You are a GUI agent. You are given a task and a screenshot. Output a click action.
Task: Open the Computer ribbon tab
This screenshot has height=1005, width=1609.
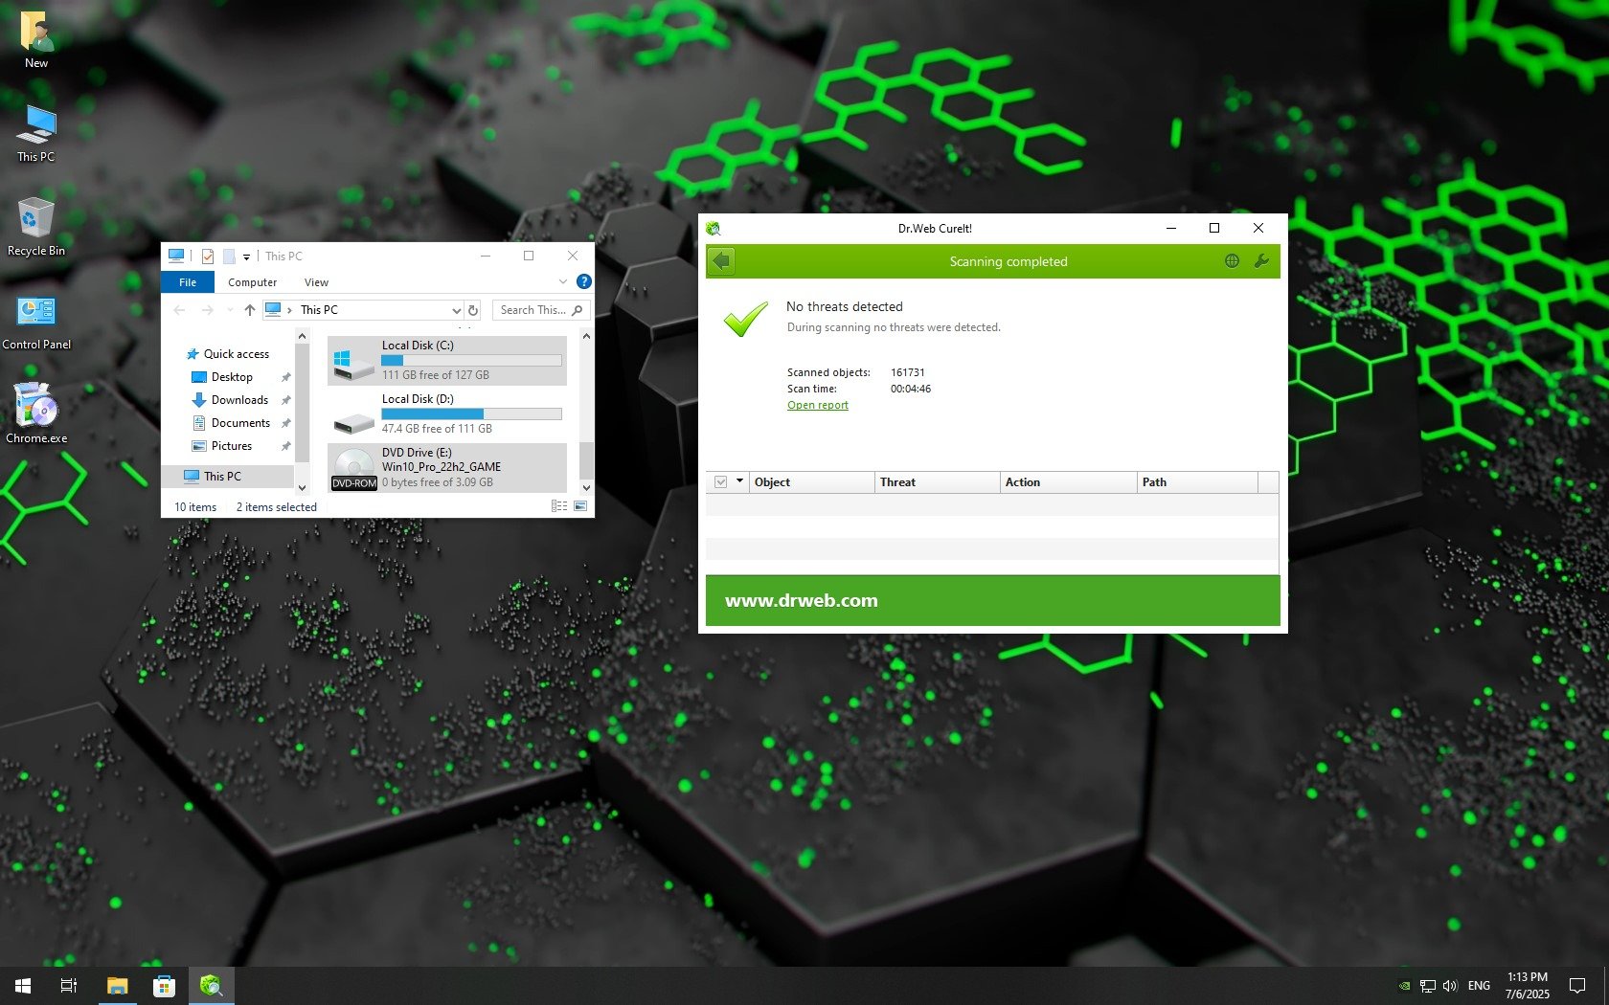252,282
